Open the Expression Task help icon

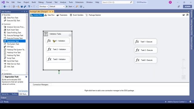(26, 77)
